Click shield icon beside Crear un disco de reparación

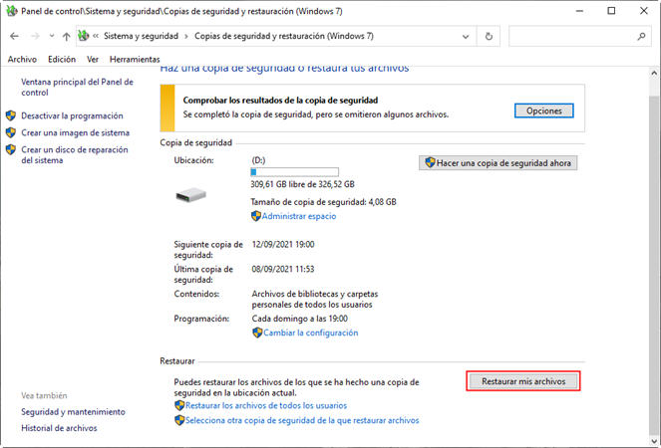click(11, 149)
